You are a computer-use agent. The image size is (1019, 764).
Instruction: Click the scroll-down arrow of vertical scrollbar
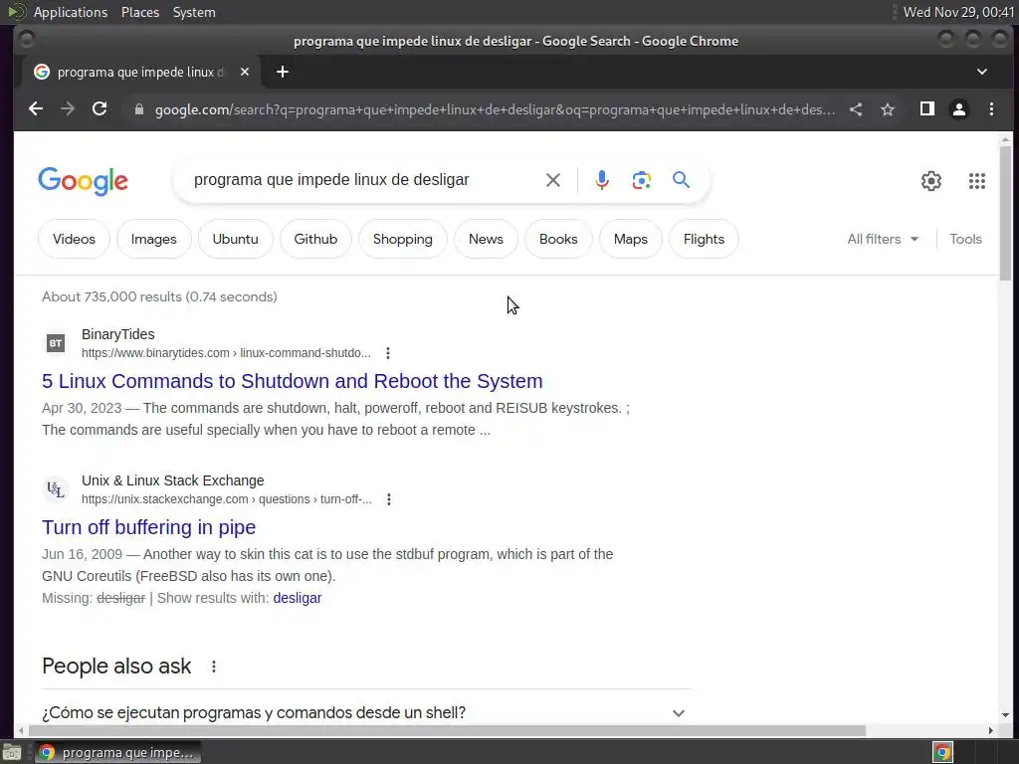pyautogui.click(x=1005, y=715)
